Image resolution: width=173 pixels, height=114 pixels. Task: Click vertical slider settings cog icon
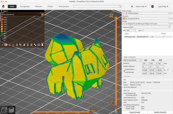[x=116, y=112]
